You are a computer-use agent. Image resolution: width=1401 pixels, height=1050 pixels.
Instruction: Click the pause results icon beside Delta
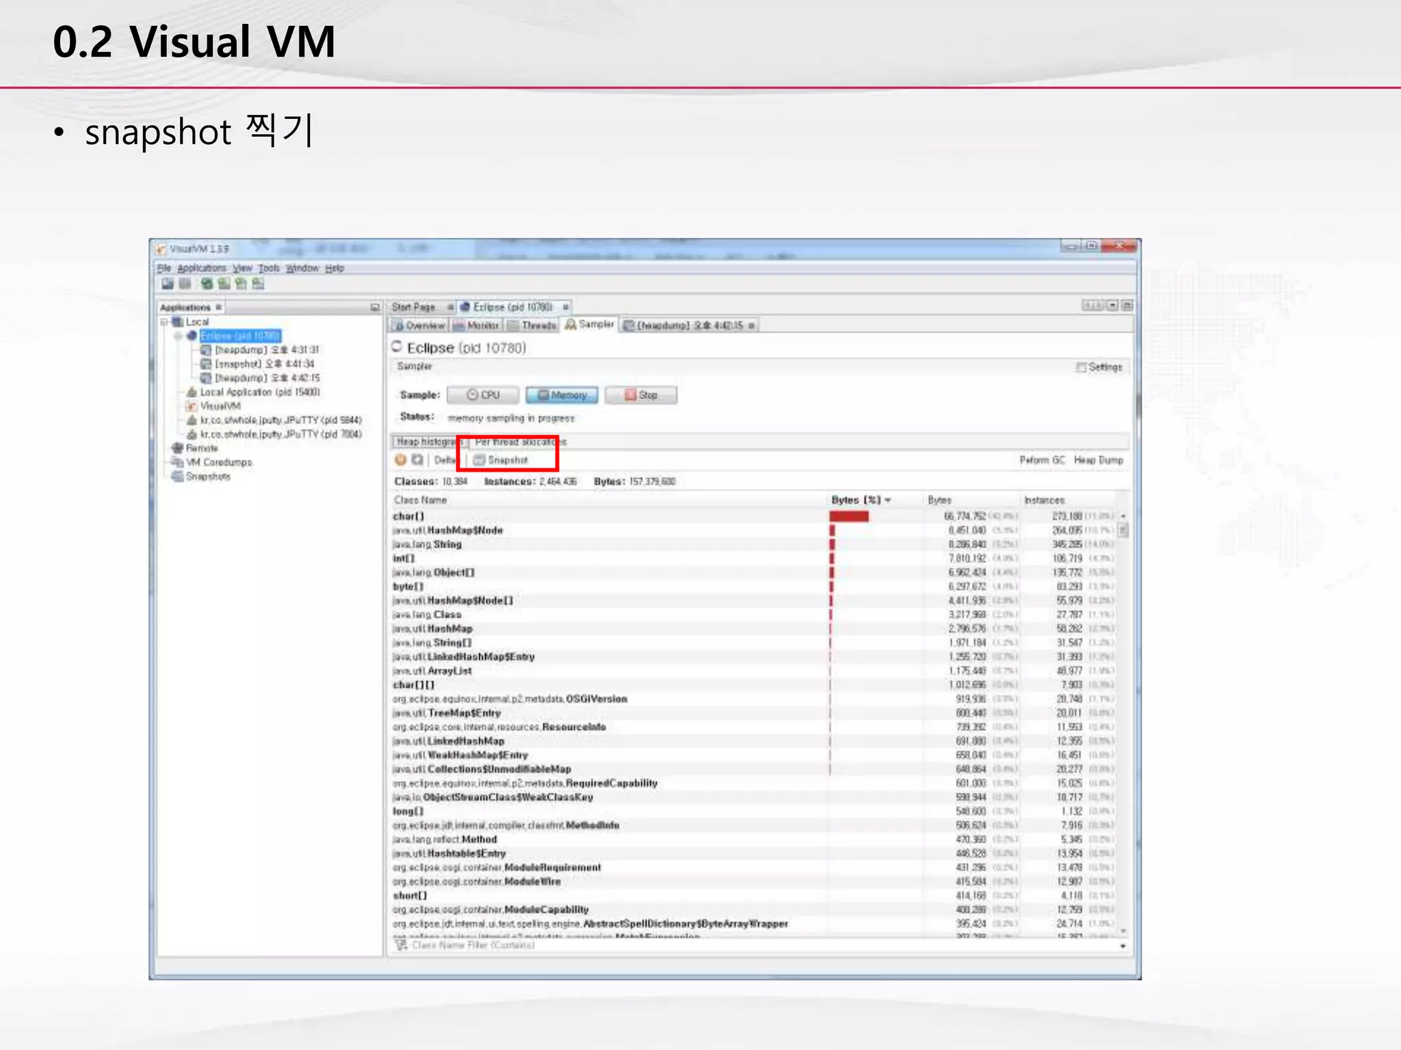[x=401, y=460]
